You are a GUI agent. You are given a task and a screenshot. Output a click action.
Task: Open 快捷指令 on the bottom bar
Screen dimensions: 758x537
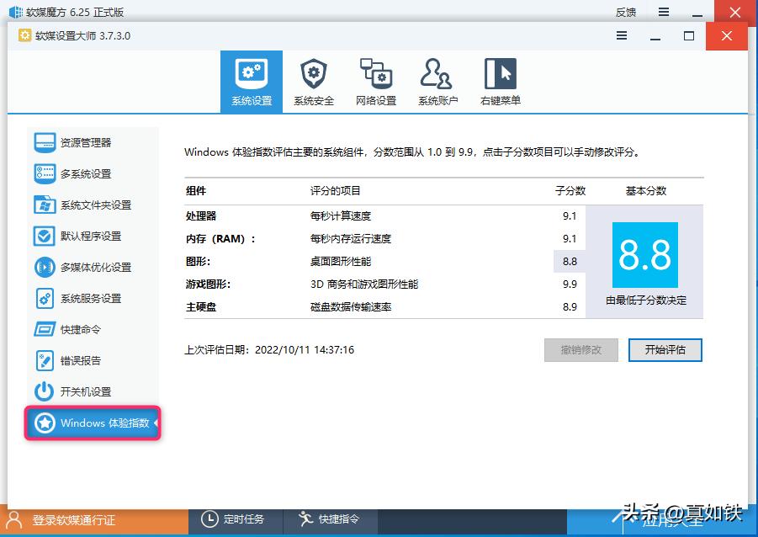331,520
